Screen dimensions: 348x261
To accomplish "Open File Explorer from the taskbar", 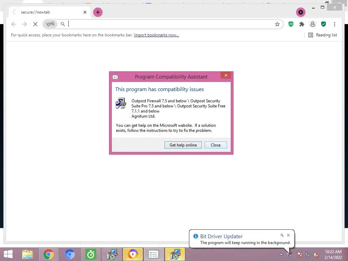I will coord(27,254).
